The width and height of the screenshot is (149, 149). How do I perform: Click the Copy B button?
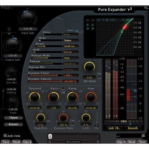27,142
